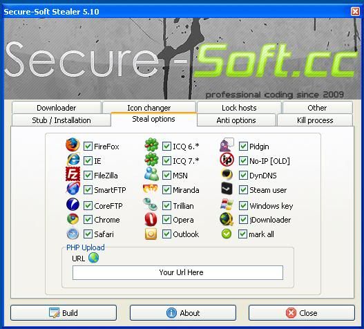The height and width of the screenshot is (329, 364).
Task: Disable the DynDNS checkbox
Action: point(243,175)
